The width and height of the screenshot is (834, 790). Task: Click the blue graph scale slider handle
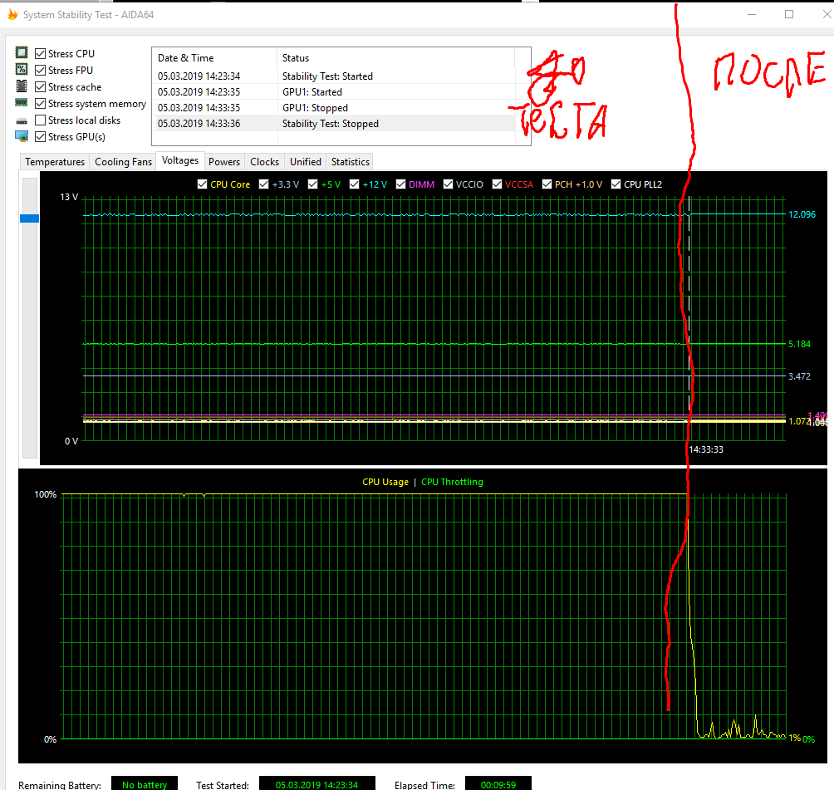(x=29, y=218)
